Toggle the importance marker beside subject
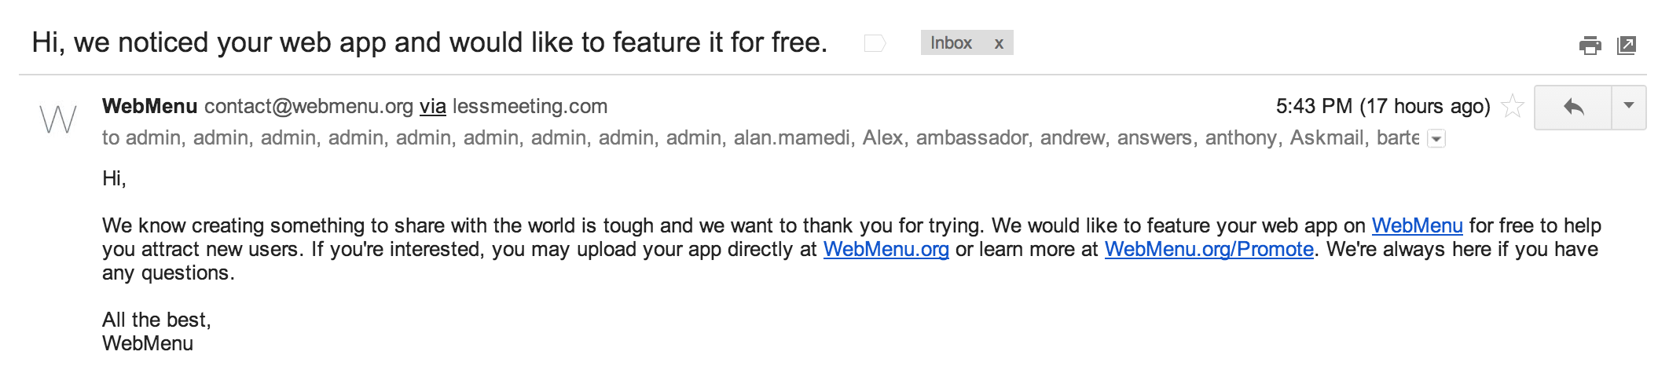The height and width of the screenshot is (388, 1669). 875,43
